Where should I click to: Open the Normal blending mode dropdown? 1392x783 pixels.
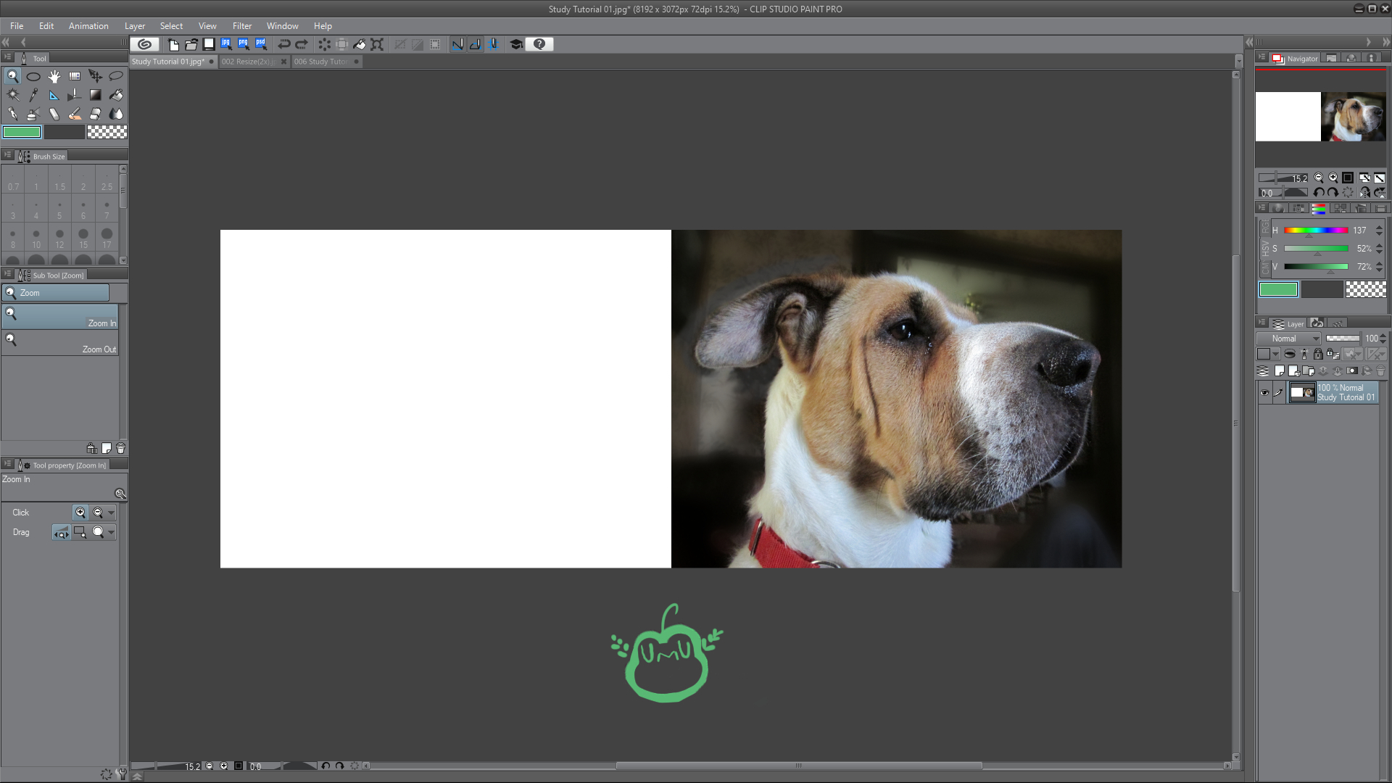tap(1289, 339)
